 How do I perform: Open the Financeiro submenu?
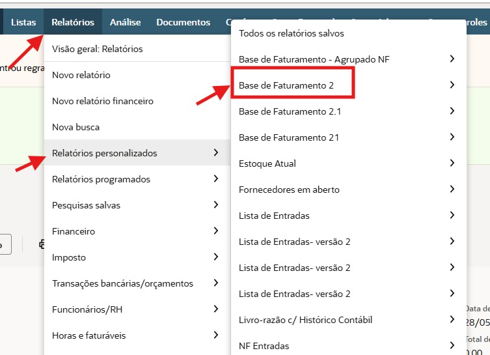[x=74, y=231]
